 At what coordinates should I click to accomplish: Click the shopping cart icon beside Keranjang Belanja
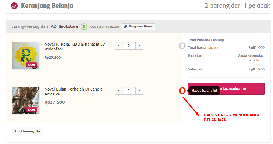tap(14, 6)
